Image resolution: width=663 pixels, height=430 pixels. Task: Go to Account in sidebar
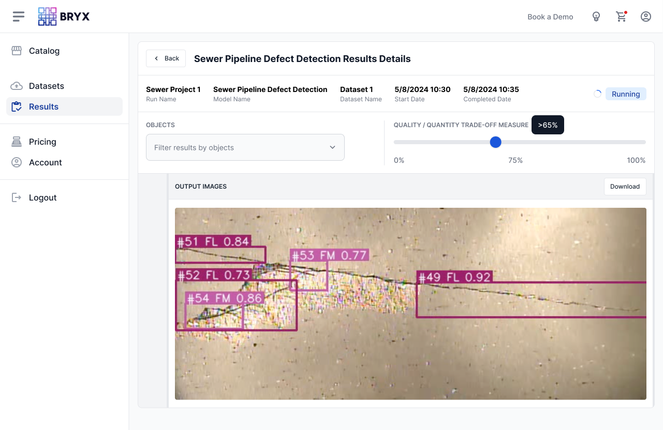click(46, 162)
